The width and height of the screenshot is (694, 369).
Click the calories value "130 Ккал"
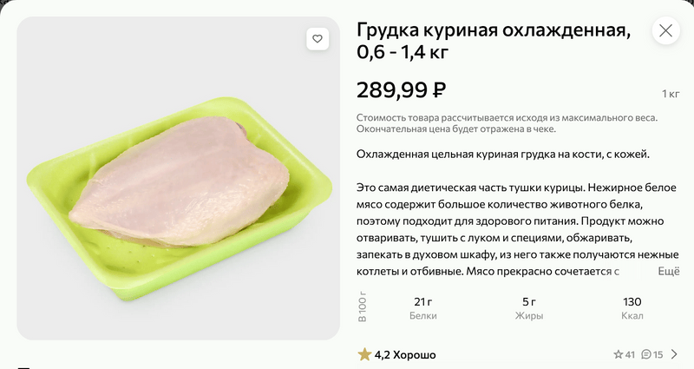pos(632,308)
